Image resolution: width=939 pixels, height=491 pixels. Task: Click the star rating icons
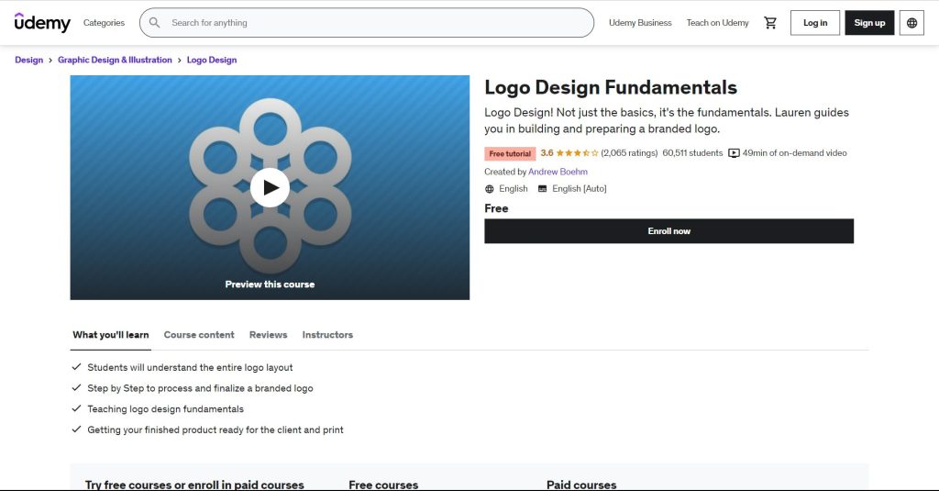coord(578,153)
